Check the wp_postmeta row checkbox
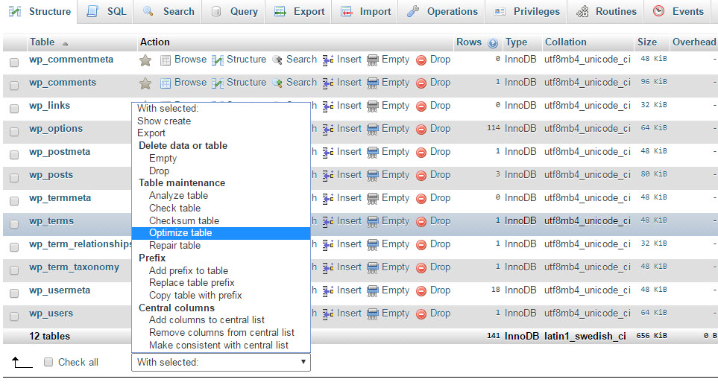 click(x=14, y=155)
